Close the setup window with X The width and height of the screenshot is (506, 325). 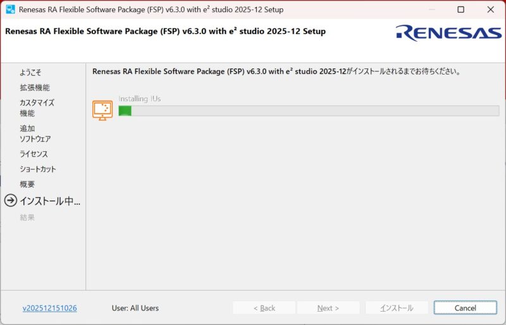click(x=490, y=9)
